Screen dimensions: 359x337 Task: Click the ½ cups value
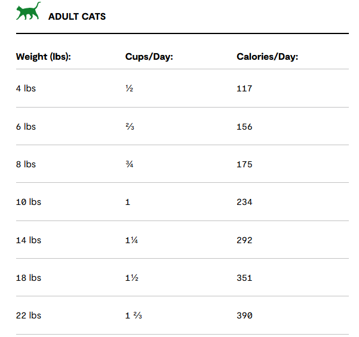130,88
